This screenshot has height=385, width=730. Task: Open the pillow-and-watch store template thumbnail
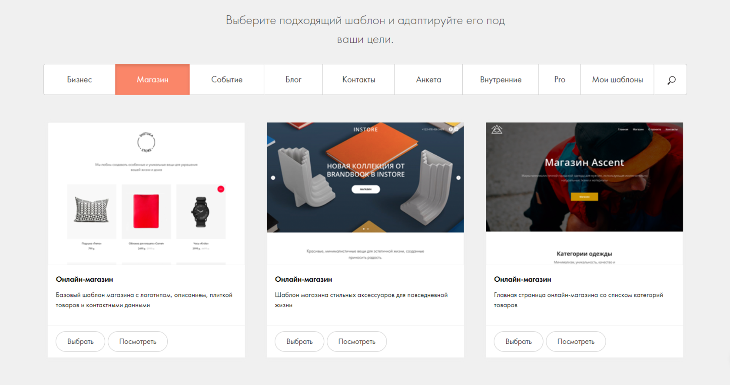tap(146, 194)
